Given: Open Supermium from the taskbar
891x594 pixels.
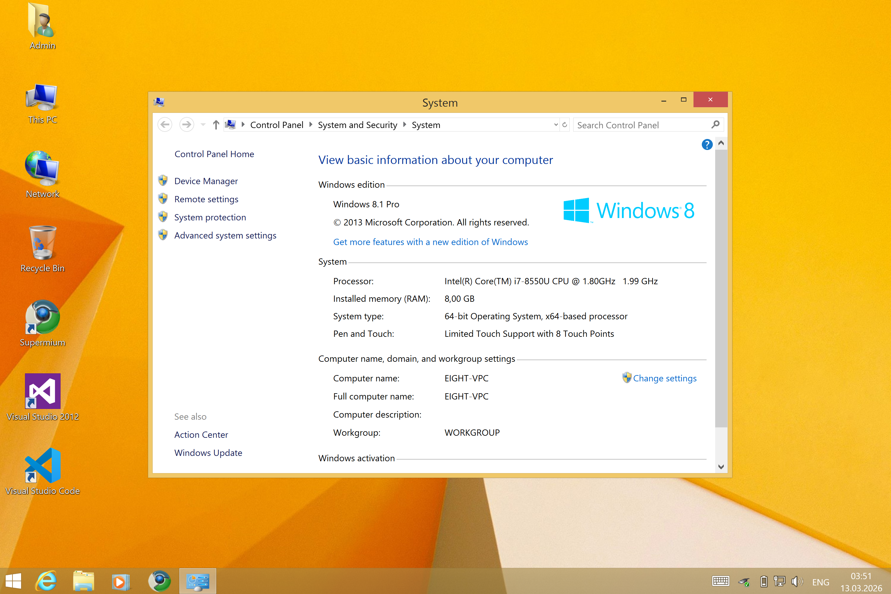Looking at the screenshot, I should [159, 581].
